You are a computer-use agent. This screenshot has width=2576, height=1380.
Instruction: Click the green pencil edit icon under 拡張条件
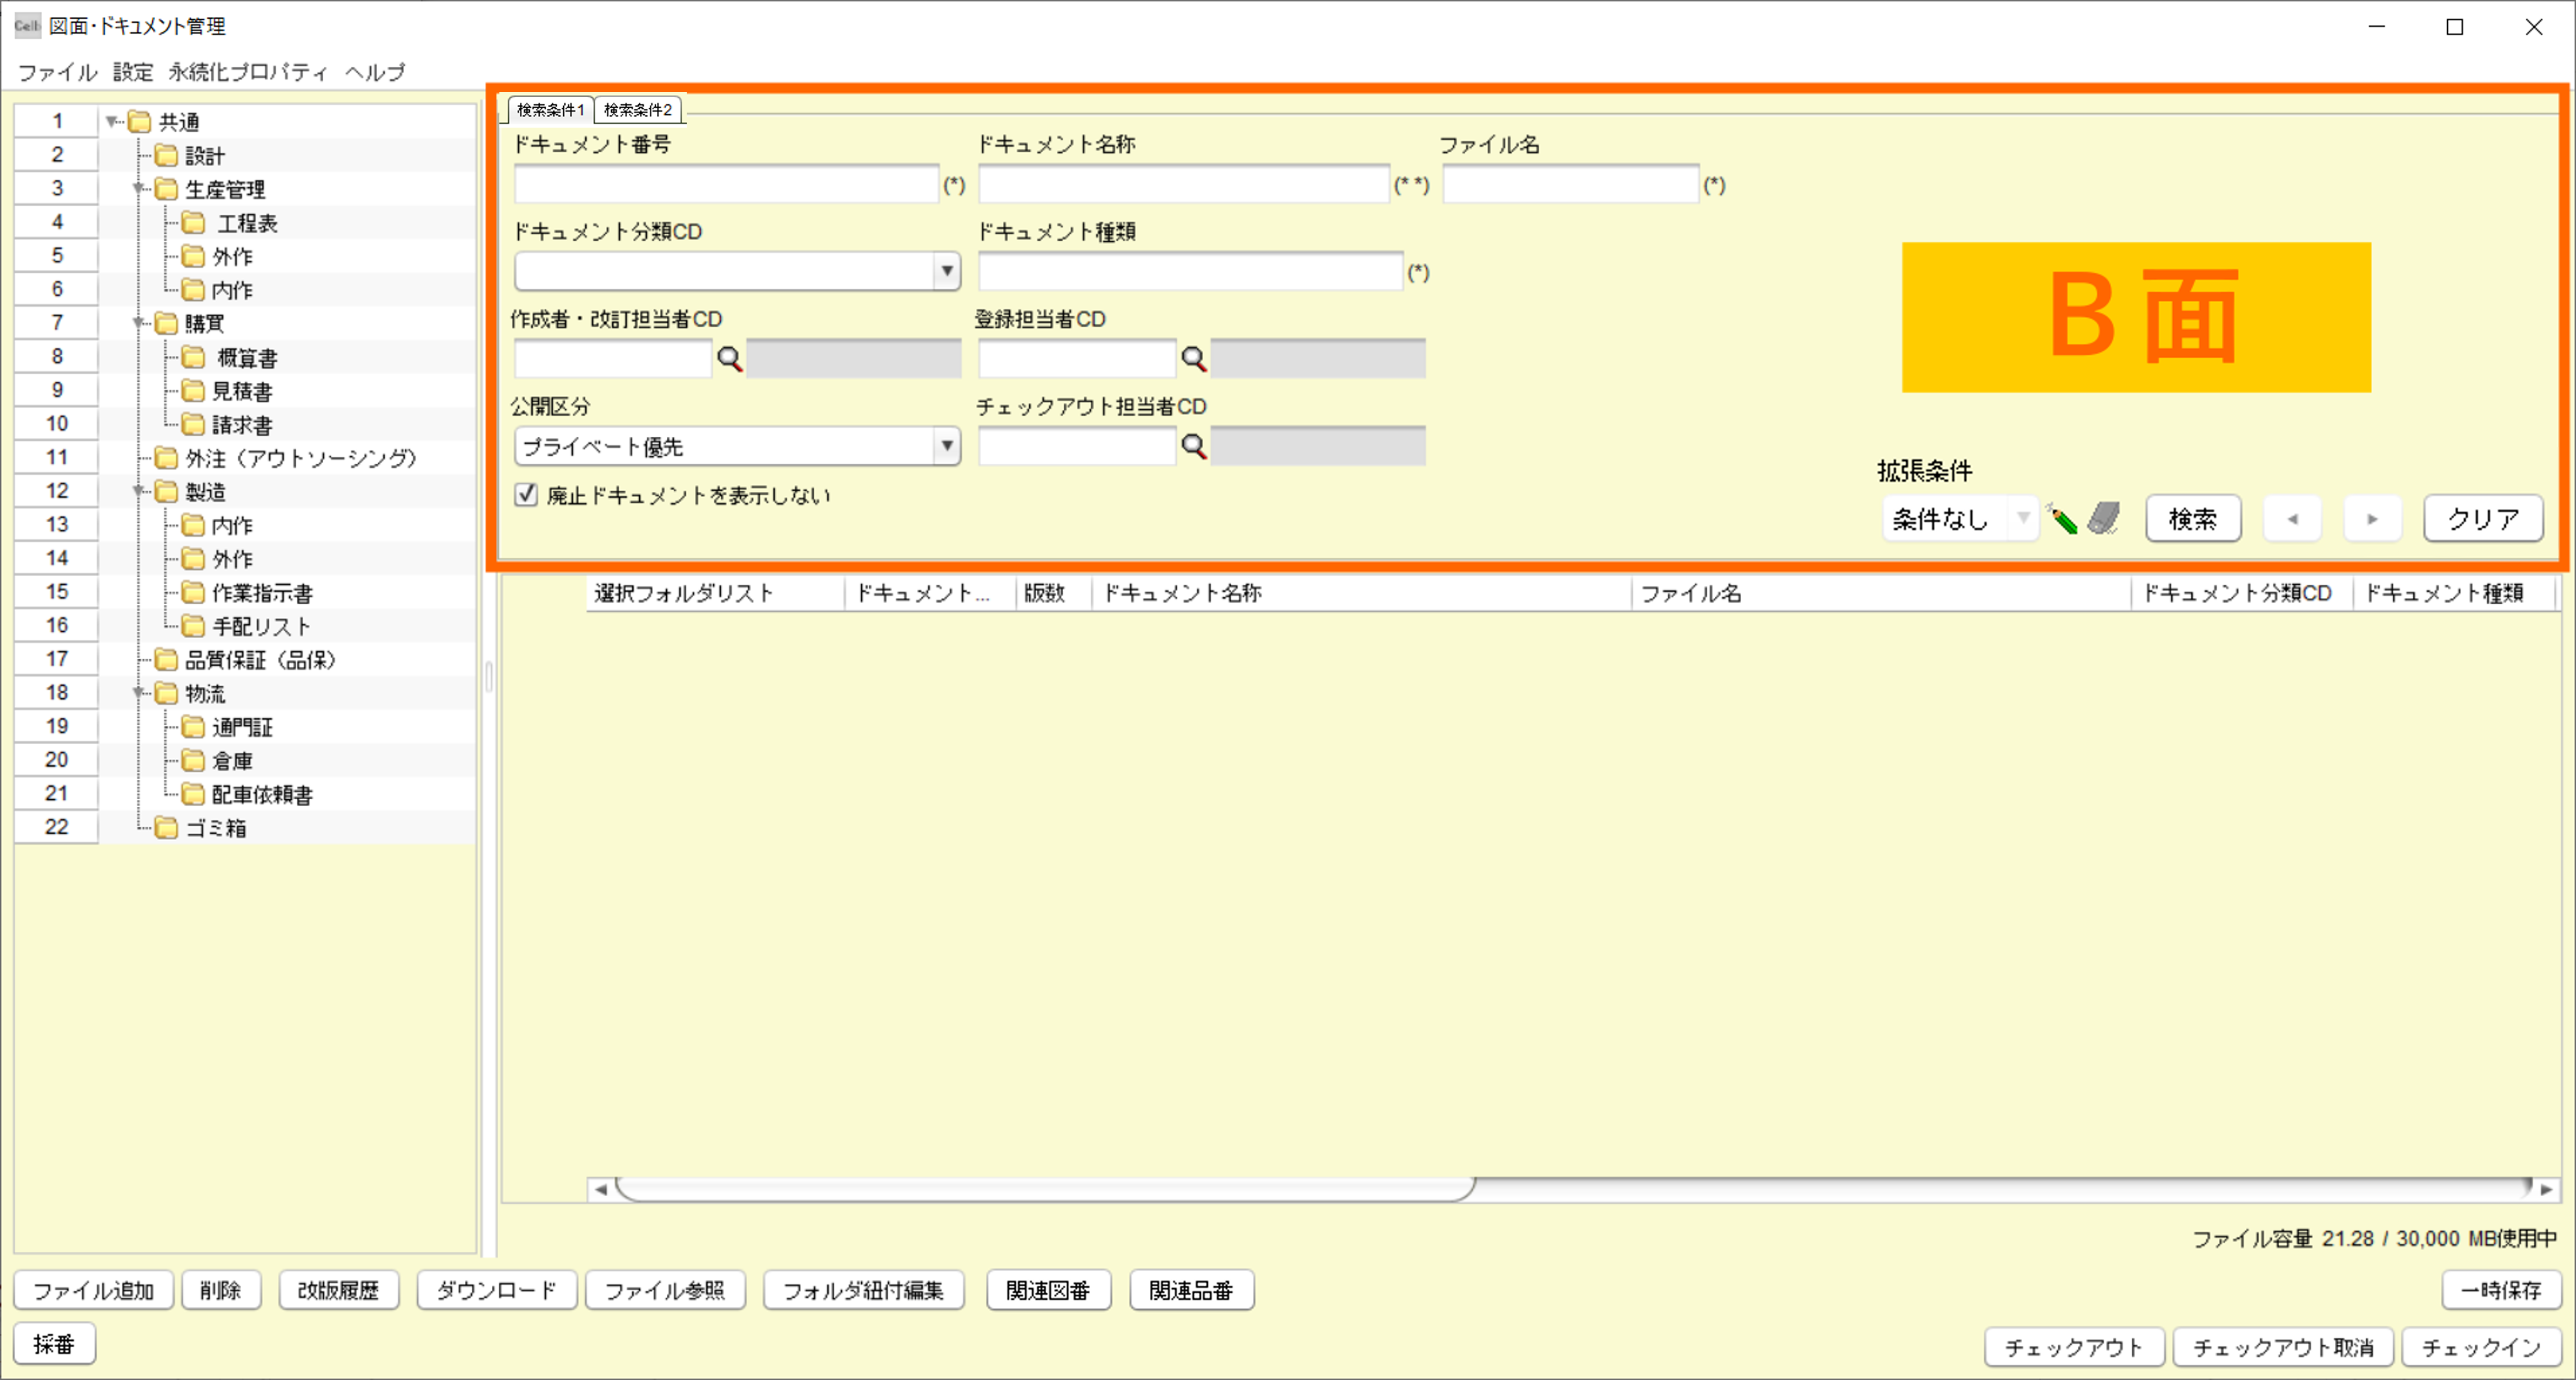click(x=2062, y=518)
